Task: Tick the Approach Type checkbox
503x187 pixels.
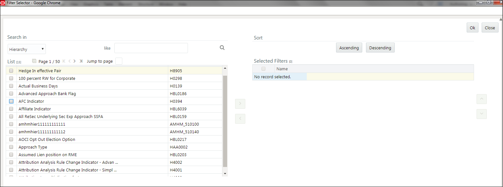Action: point(11,147)
